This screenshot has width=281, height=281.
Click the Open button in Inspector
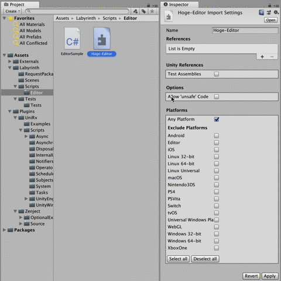point(270,20)
